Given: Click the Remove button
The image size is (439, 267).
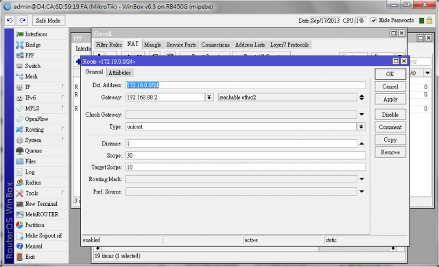Looking at the screenshot, I should point(390,152).
